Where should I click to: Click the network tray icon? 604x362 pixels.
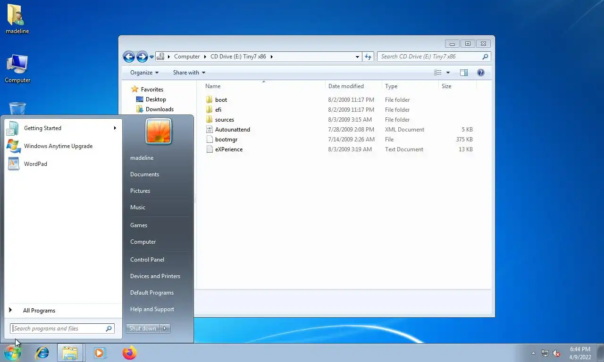click(x=545, y=353)
